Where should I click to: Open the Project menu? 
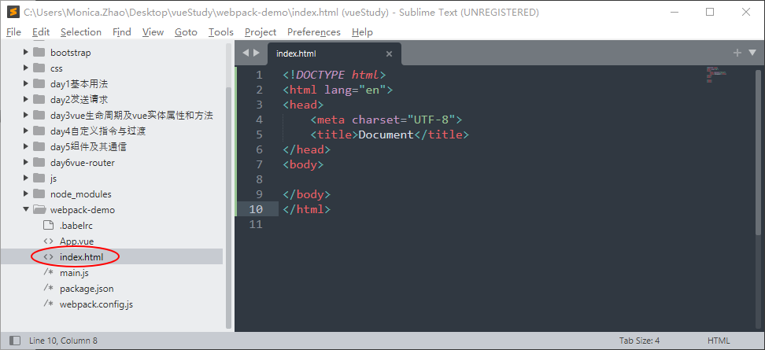point(261,32)
